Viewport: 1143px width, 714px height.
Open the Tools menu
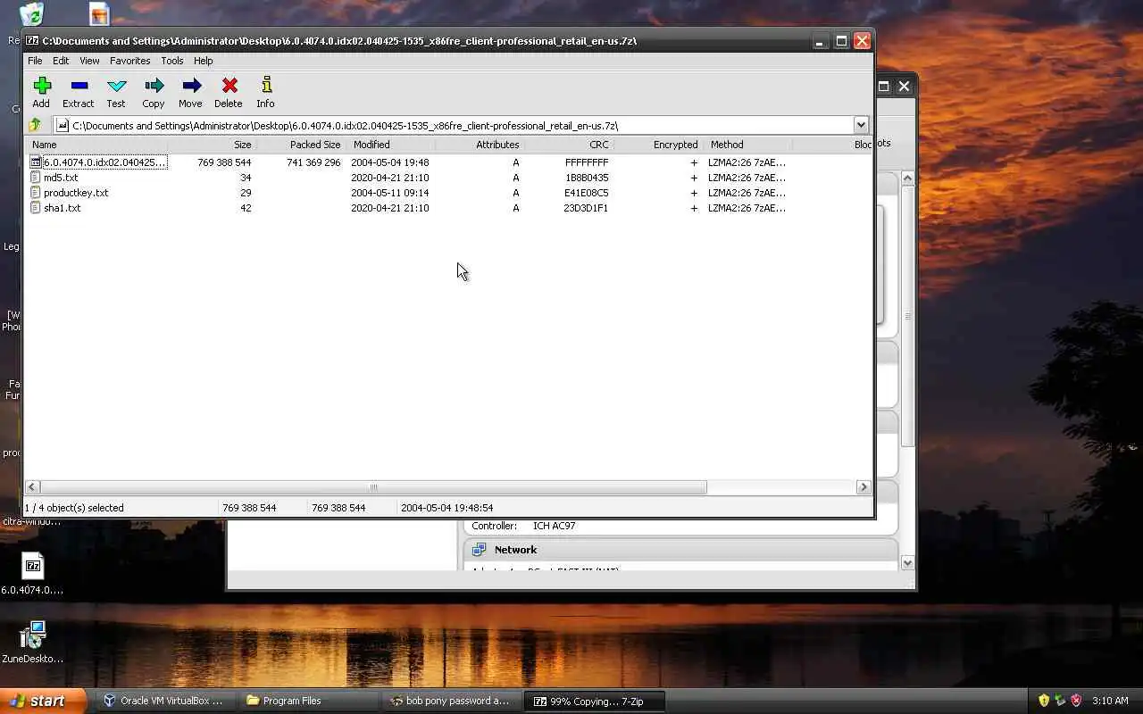click(x=172, y=61)
